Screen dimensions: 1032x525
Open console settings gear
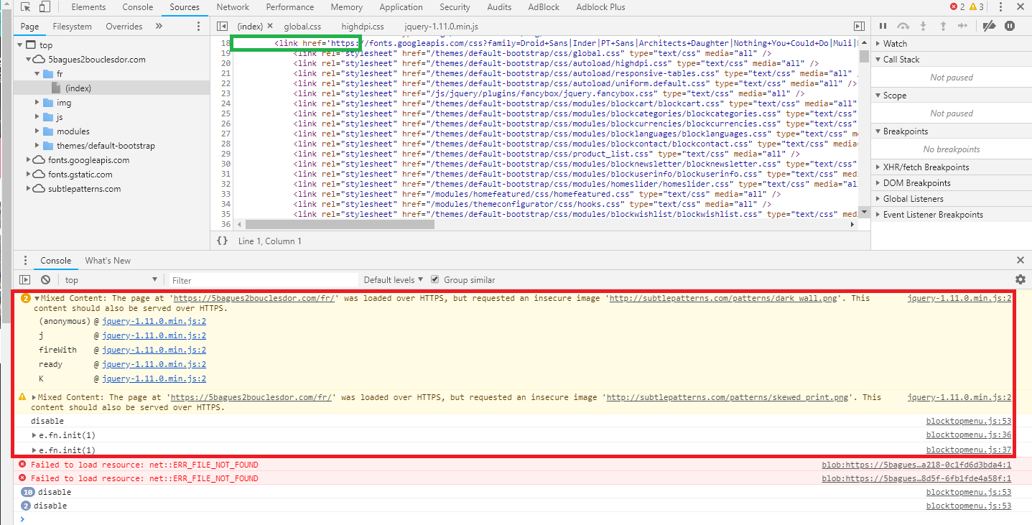pos(1021,279)
